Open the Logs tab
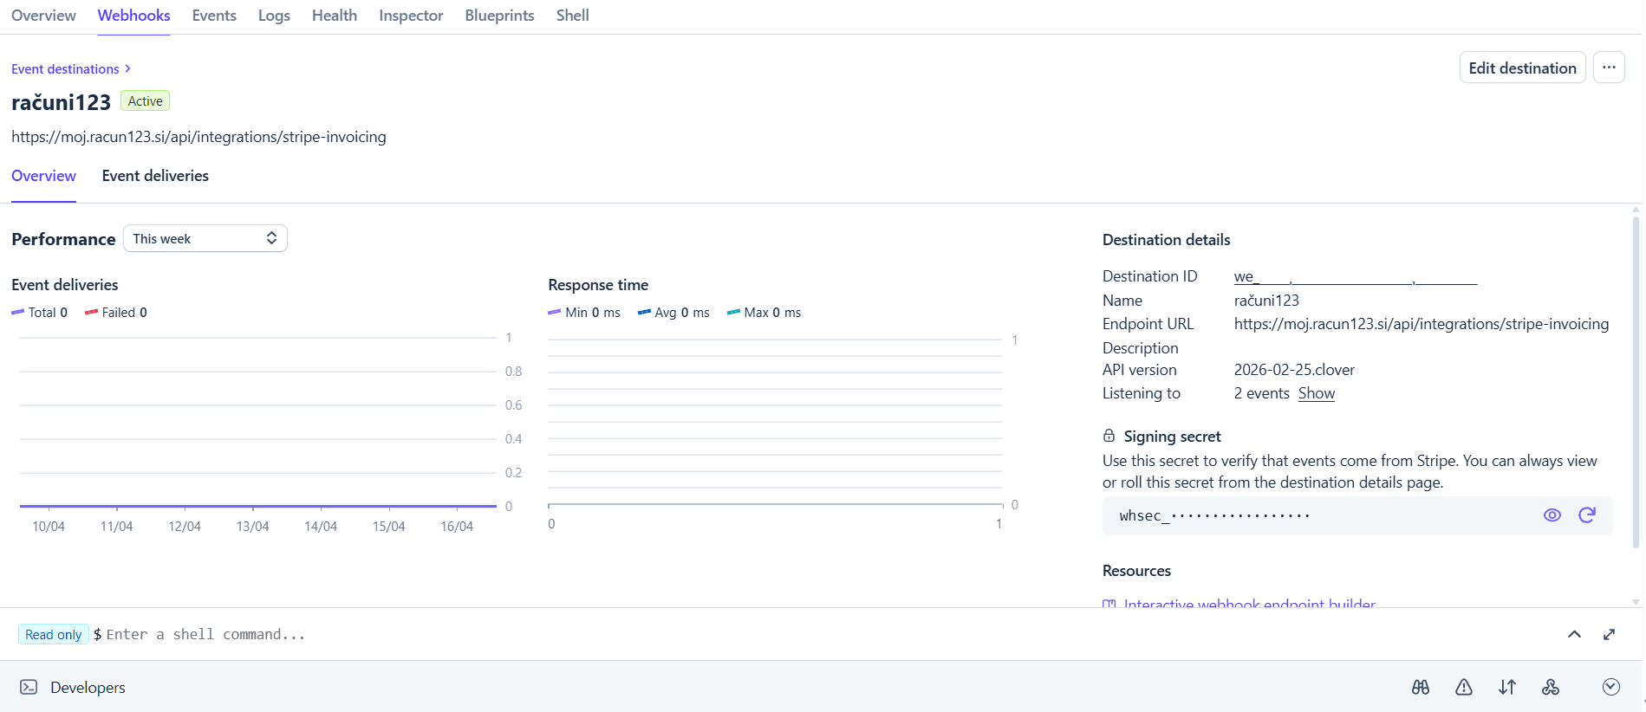Viewport: 1646px width, 712px height. pyautogui.click(x=274, y=16)
